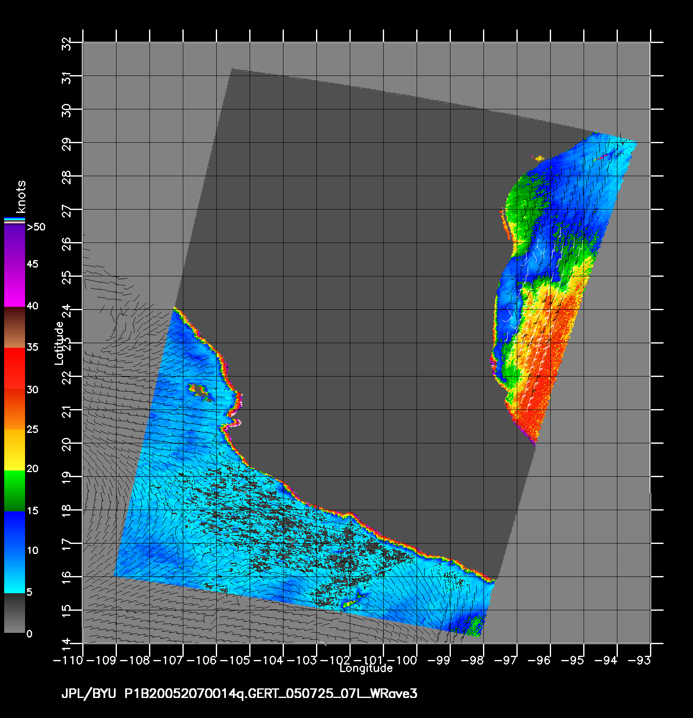Viewport: 693px width, 718px height.
Task: Click the ">50" legend label
Action: click(36, 227)
